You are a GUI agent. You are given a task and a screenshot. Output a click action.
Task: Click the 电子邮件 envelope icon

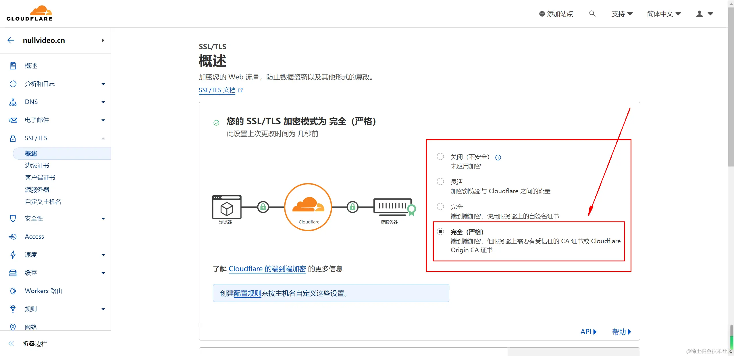(13, 120)
